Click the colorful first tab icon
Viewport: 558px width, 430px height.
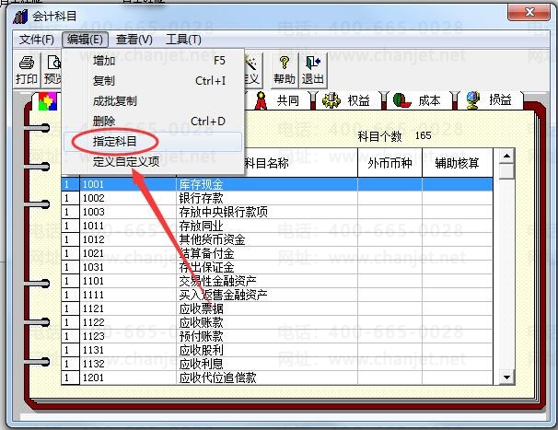[47, 101]
